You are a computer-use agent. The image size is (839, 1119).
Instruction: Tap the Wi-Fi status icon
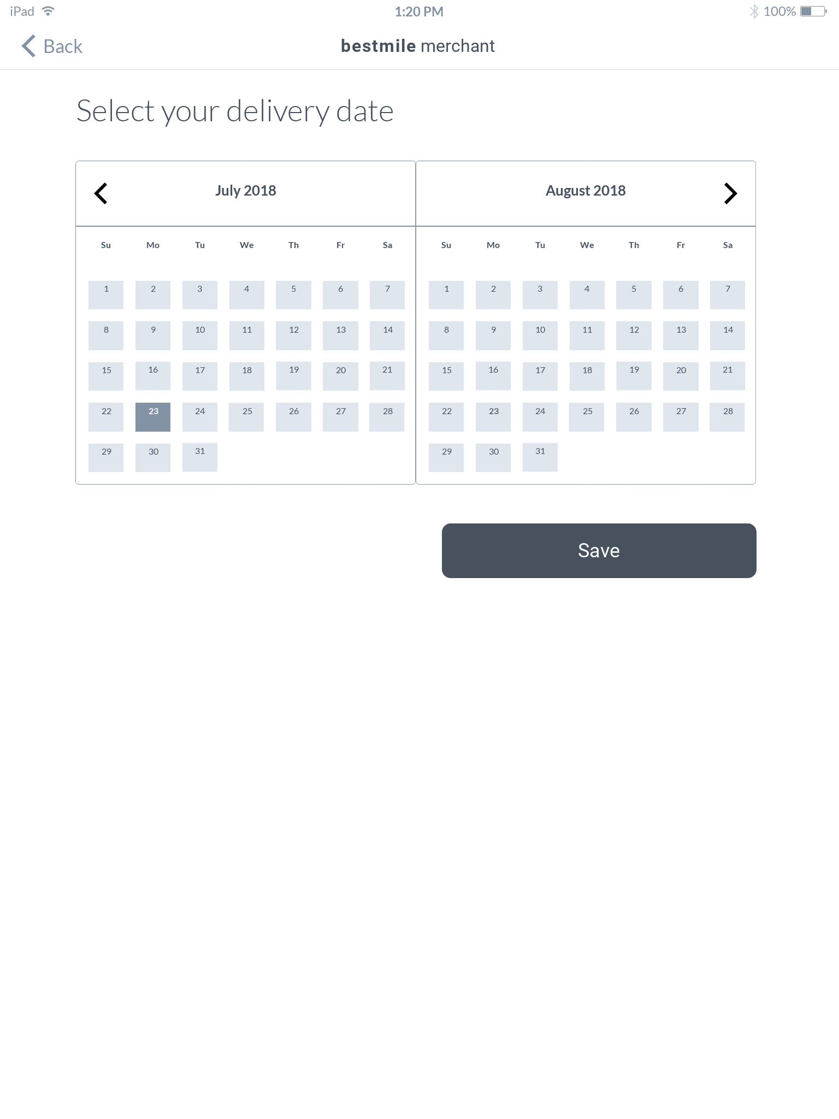coord(49,11)
